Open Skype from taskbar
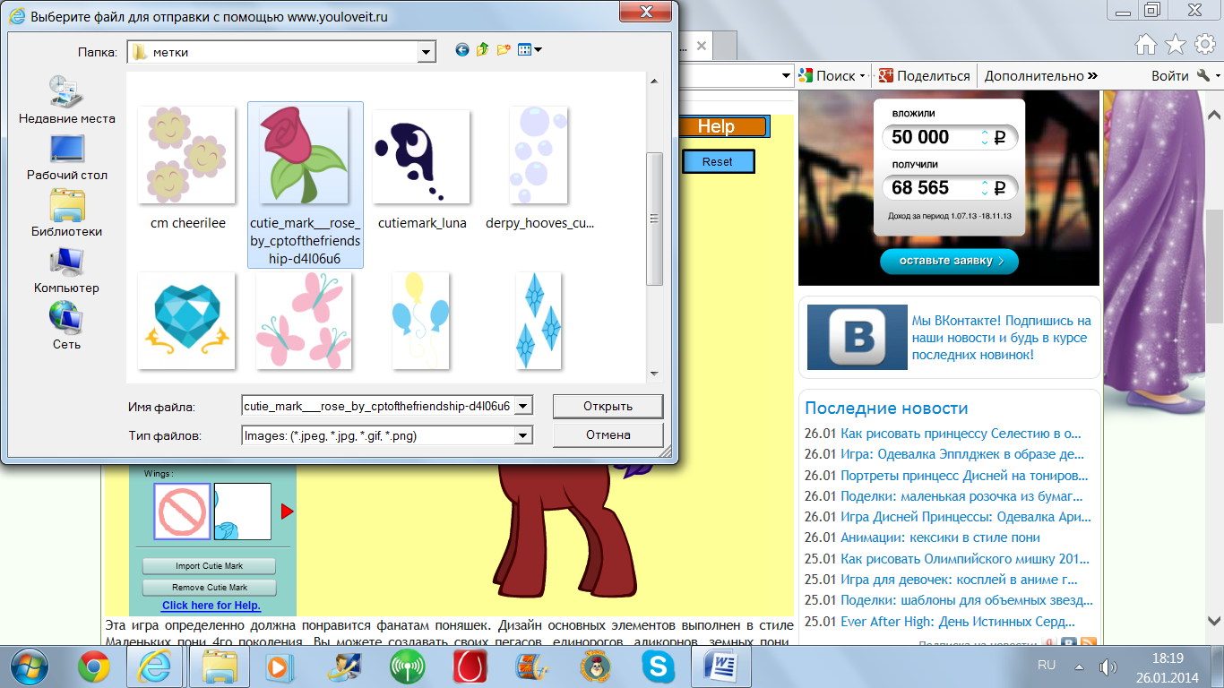1224x688 pixels. coord(658,666)
